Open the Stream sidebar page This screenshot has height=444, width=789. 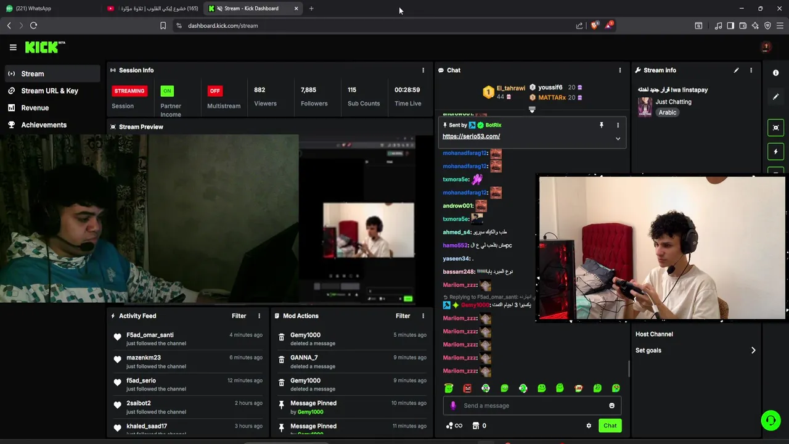click(x=52, y=73)
